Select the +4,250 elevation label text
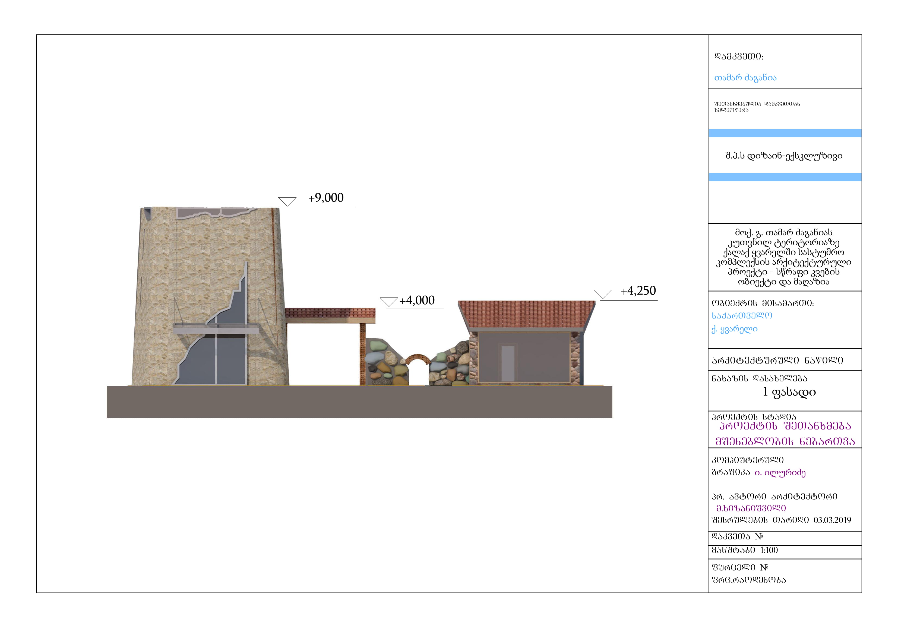 point(638,291)
